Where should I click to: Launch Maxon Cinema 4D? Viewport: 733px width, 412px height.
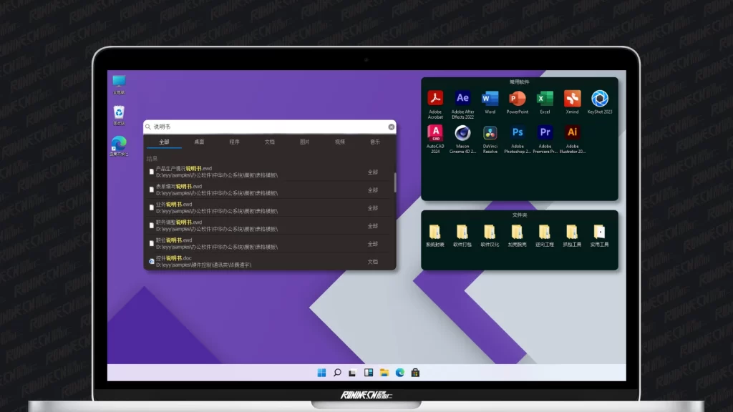point(462,133)
